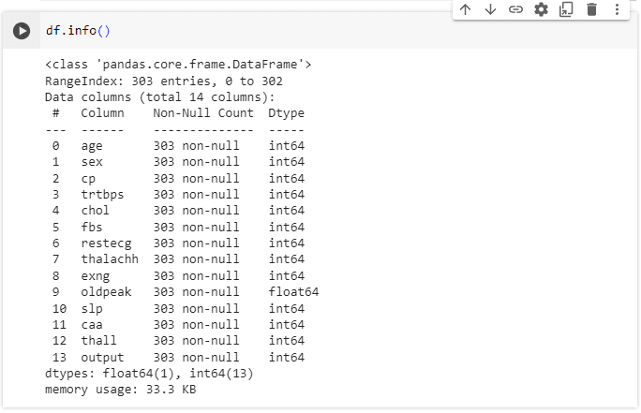Screen dimensions: 641x413
Task: Click the pandas DataFrame class line
Action: tap(178, 65)
